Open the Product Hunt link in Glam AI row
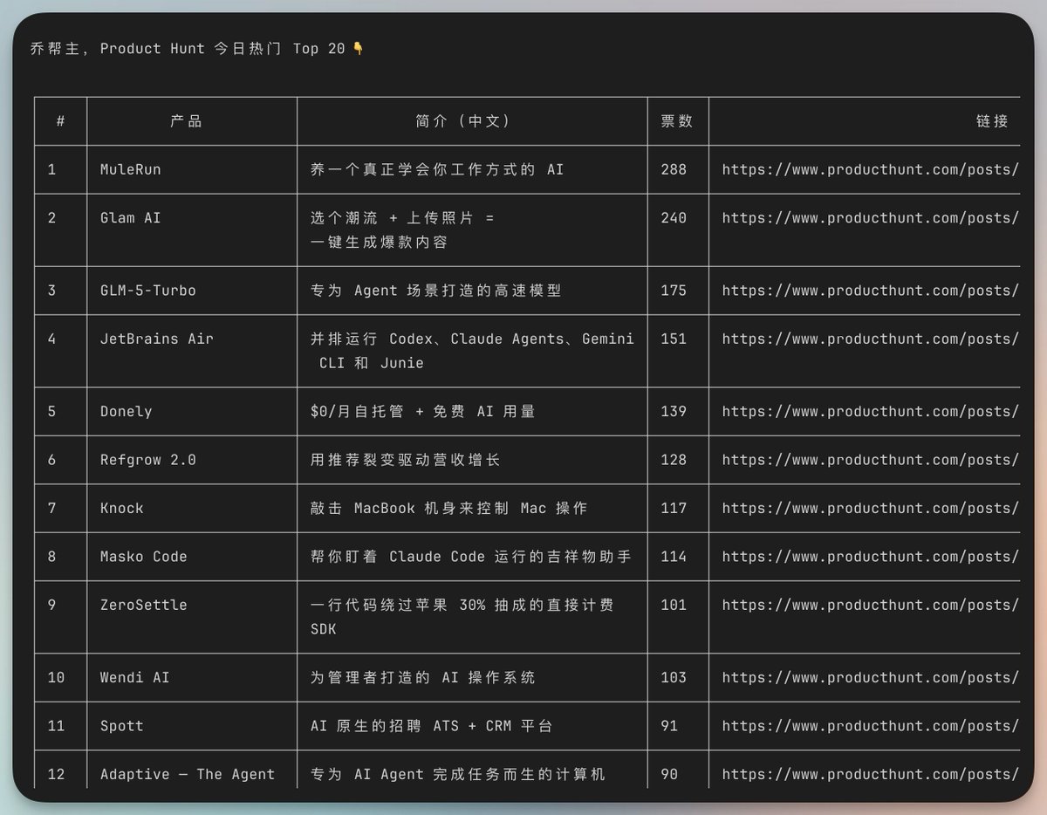Screen dimensions: 1047x815 tap(871, 218)
